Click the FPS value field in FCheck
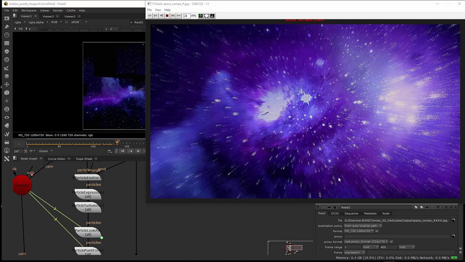The image size is (465, 262). (x=186, y=16)
